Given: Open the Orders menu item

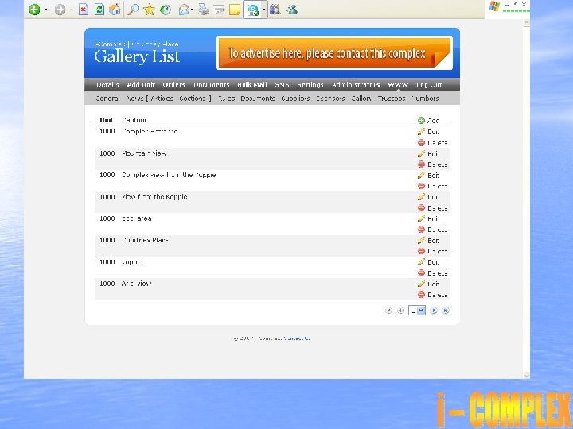Looking at the screenshot, I should click(x=174, y=85).
